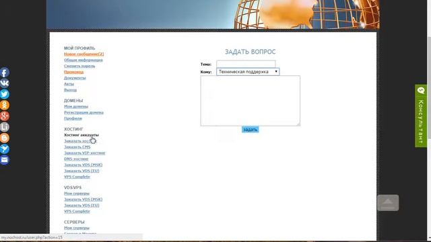Viewport: 431px width, 242px height.
Task: Open the Сменить пароль link
Action: (x=79, y=66)
